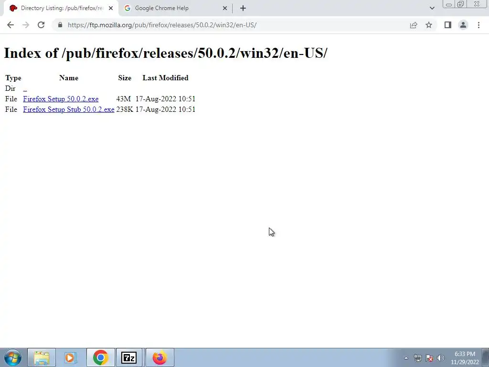Click the Type column header
Image resolution: width=489 pixels, height=367 pixels.
(13, 78)
